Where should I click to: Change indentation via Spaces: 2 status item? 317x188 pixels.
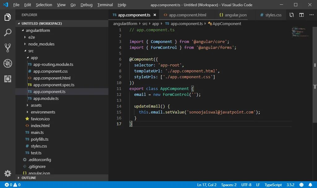(229, 185)
